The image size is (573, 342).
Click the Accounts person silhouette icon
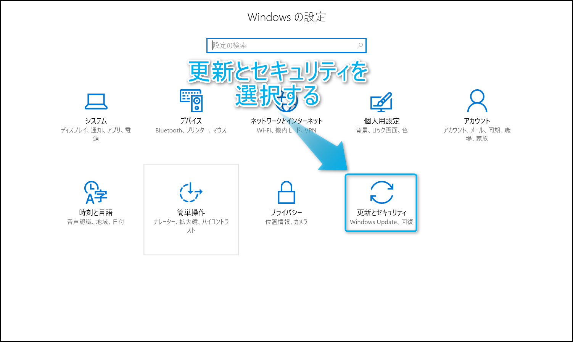pos(477,101)
